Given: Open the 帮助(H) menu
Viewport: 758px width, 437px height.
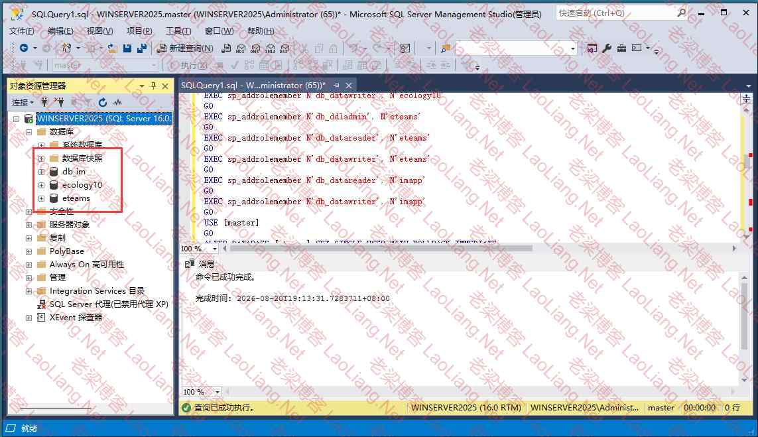Looking at the screenshot, I should (x=261, y=31).
